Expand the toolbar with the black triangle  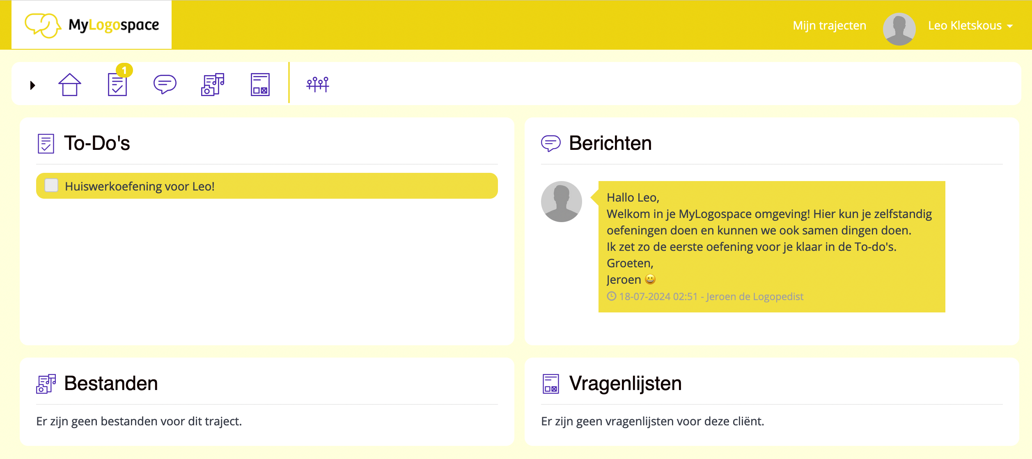tap(33, 85)
